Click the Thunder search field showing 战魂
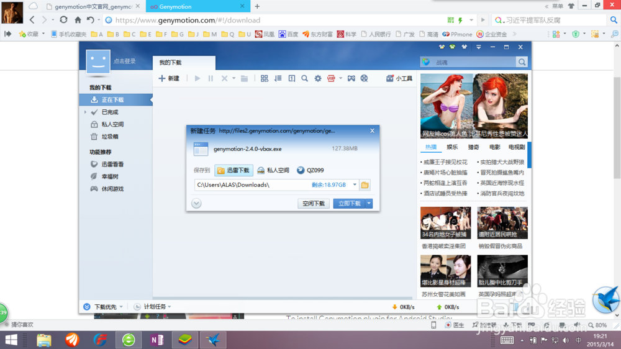Image resolution: width=621 pixels, height=349 pixels. point(468,62)
